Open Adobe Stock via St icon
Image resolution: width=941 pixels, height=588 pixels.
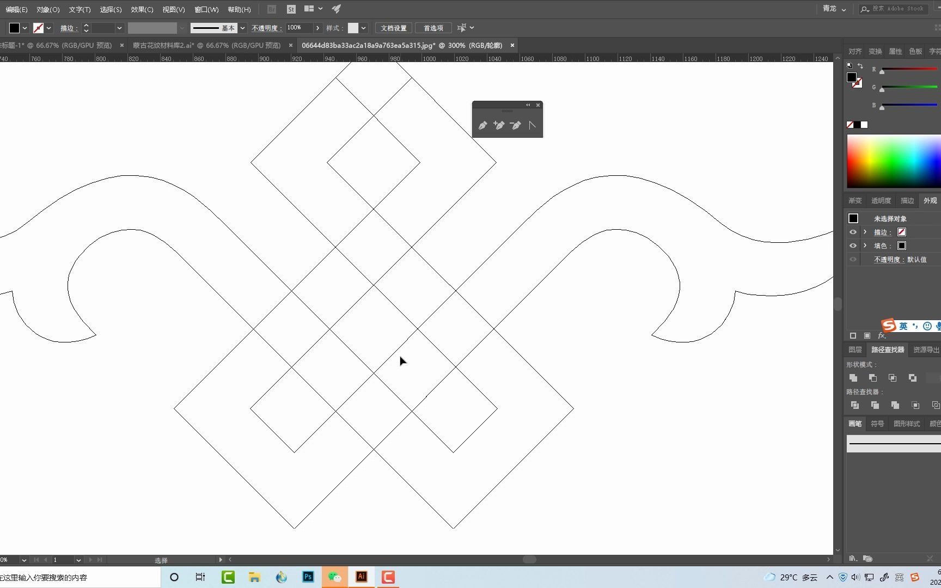[291, 9]
